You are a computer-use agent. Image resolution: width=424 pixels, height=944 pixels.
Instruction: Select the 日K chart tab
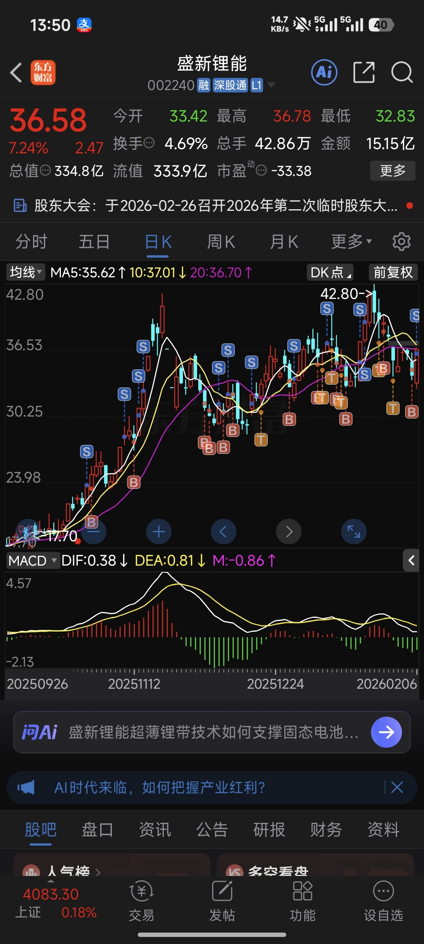click(x=158, y=242)
